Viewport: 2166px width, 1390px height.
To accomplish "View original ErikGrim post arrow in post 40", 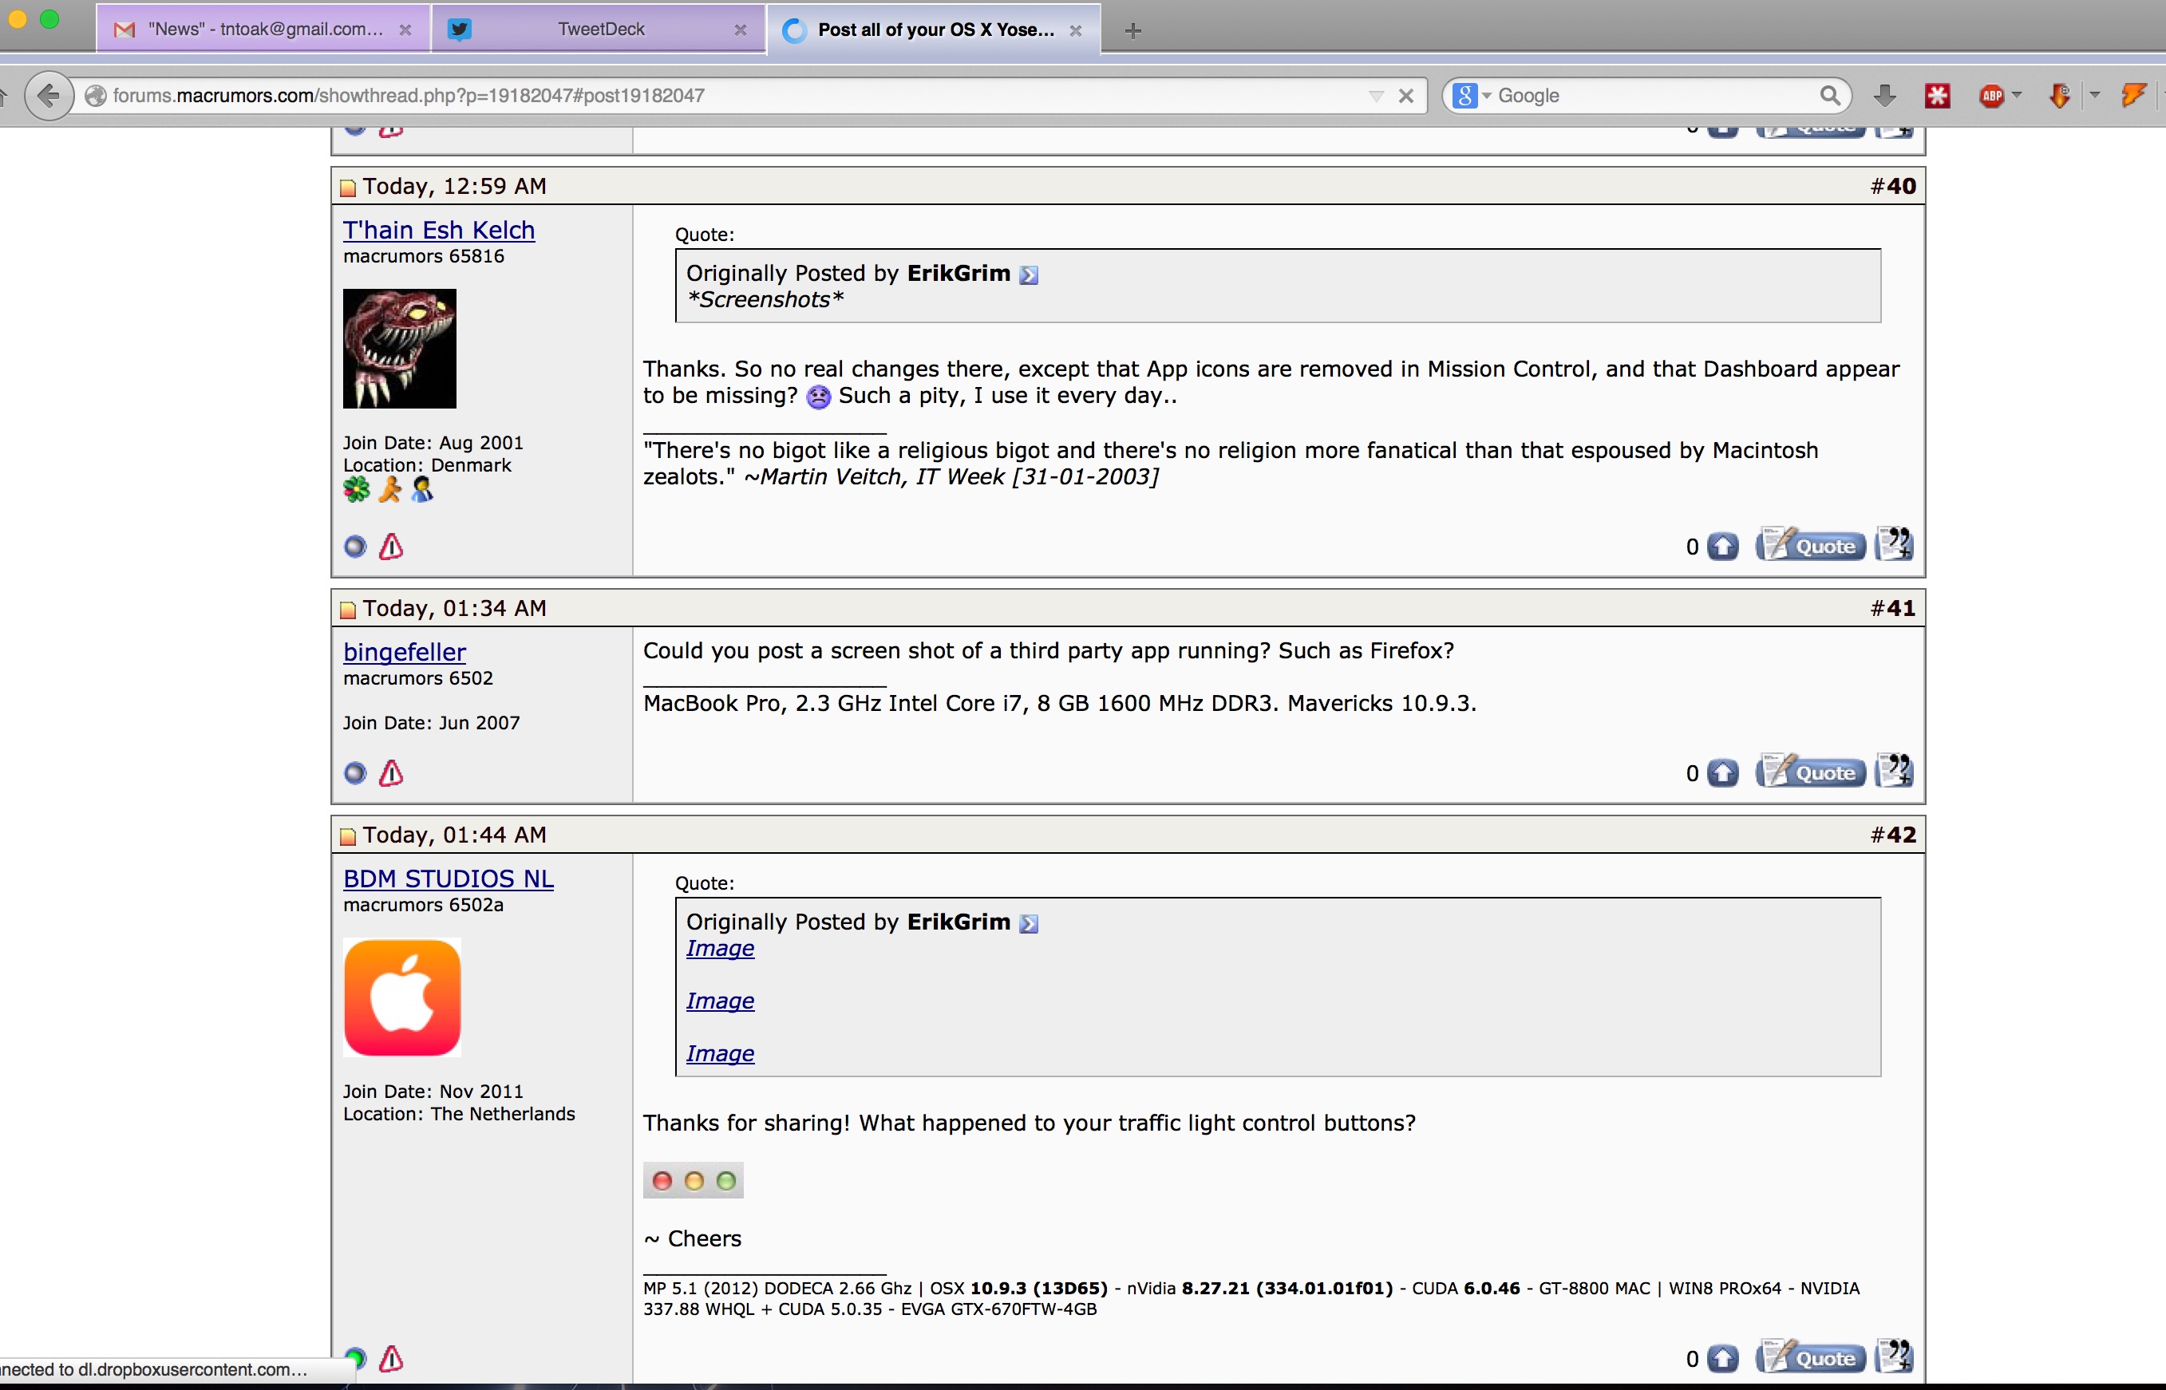I will pos(1029,274).
